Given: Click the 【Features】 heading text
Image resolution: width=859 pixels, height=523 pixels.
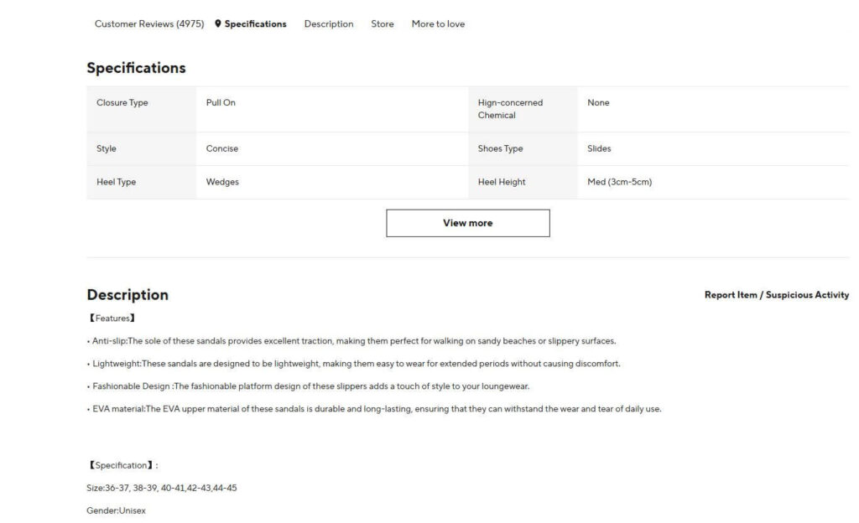Looking at the screenshot, I should (x=112, y=318).
